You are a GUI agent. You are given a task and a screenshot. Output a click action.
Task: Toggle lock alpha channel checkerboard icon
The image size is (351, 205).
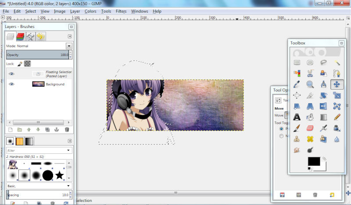click(x=27, y=64)
